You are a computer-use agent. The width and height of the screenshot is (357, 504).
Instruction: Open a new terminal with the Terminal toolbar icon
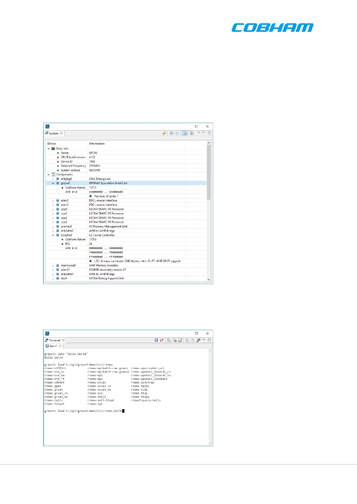pos(198,340)
